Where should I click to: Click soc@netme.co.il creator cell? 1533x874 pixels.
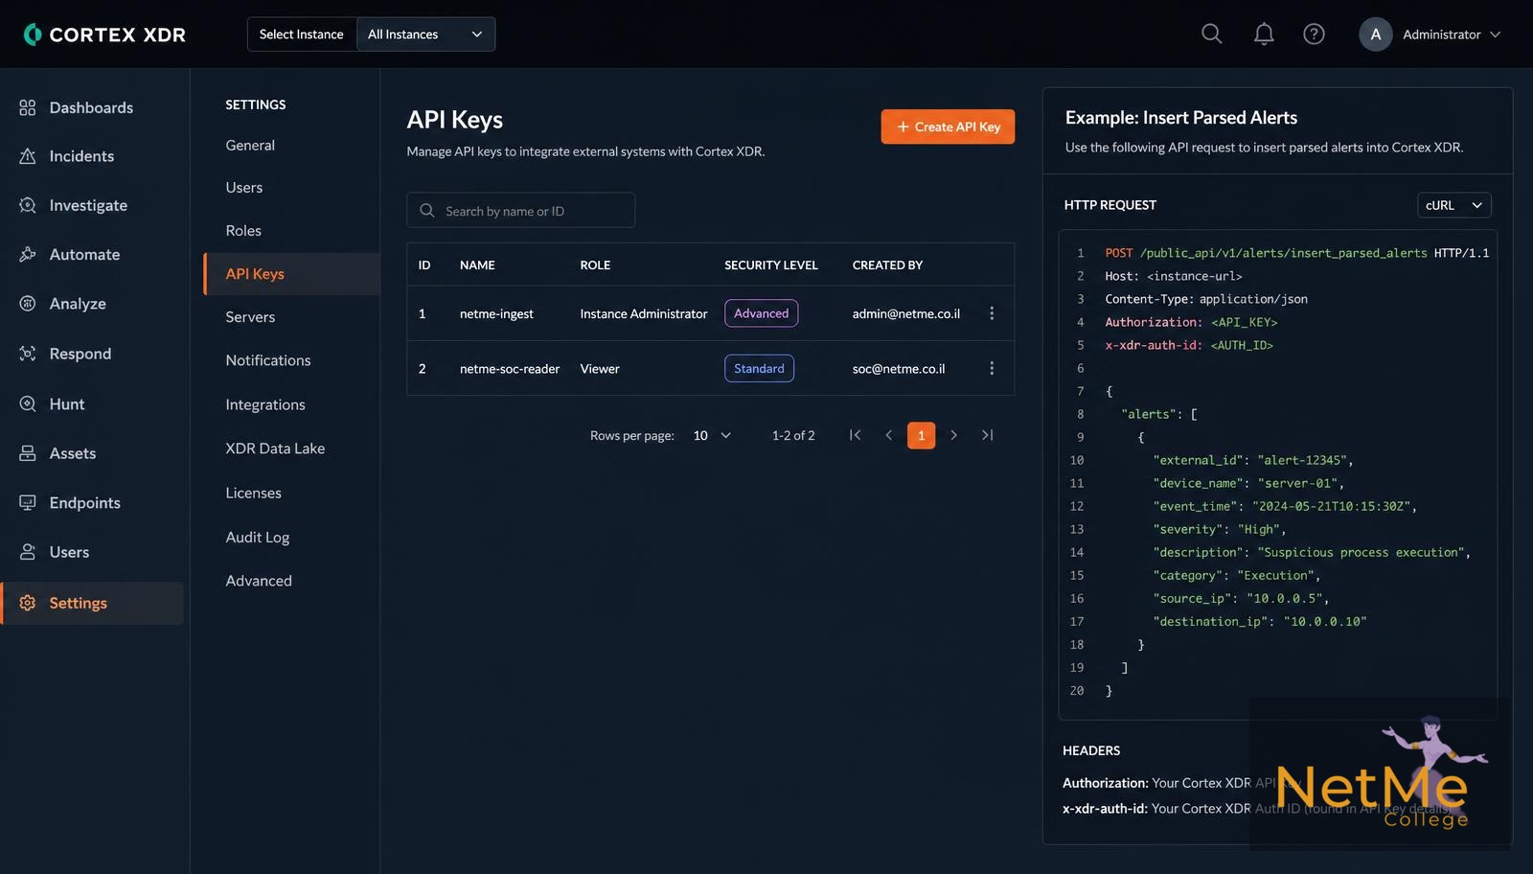(x=899, y=369)
